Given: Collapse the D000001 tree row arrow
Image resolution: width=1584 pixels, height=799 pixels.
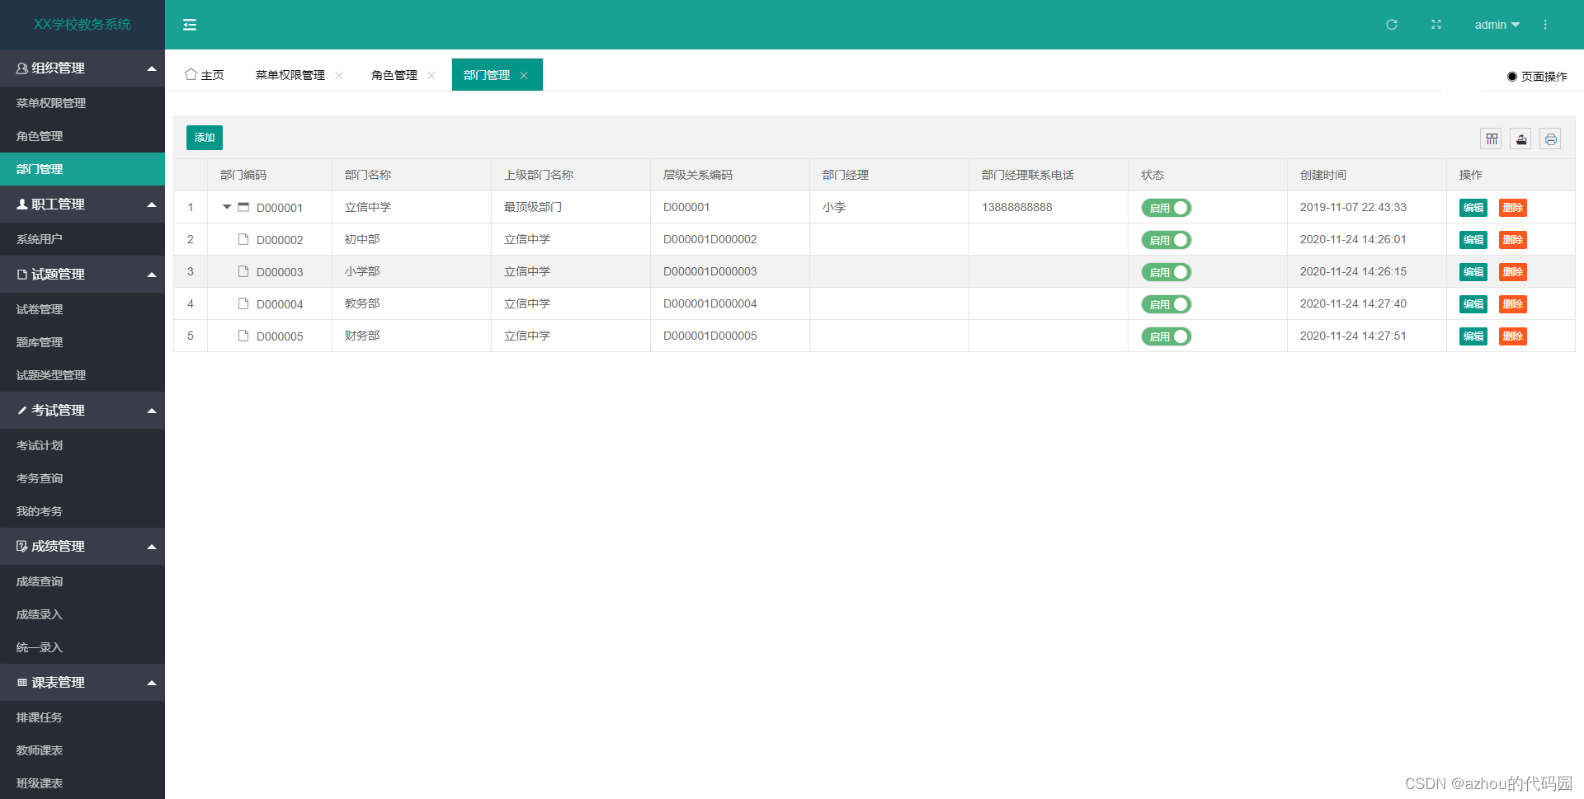Looking at the screenshot, I should (227, 207).
